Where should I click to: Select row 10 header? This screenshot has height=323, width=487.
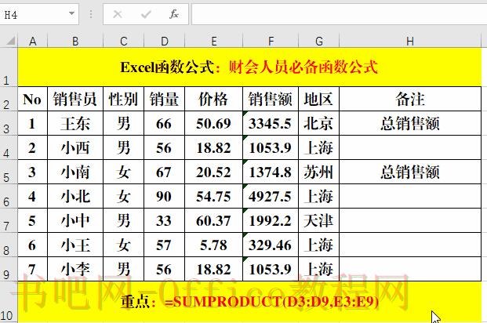click(x=9, y=302)
